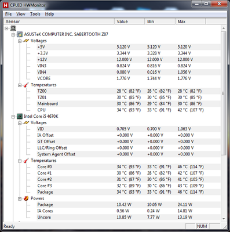Collapse the CPU Voltages group
This screenshot has width=230, height=232.
(x=20, y=123)
